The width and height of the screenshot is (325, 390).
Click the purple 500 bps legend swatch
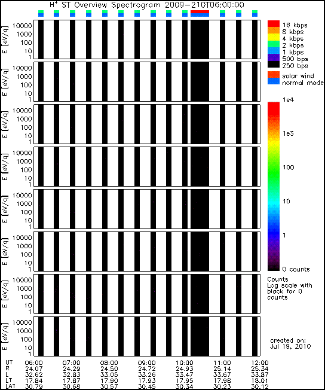[x=274, y=57]
